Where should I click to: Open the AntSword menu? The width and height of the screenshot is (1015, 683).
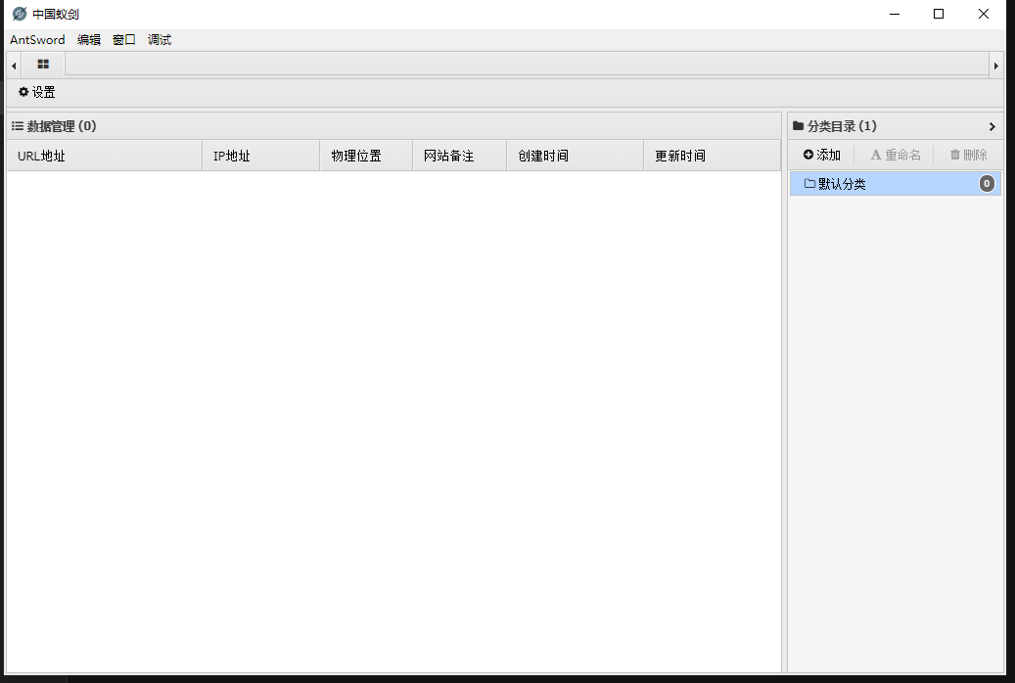37,39
